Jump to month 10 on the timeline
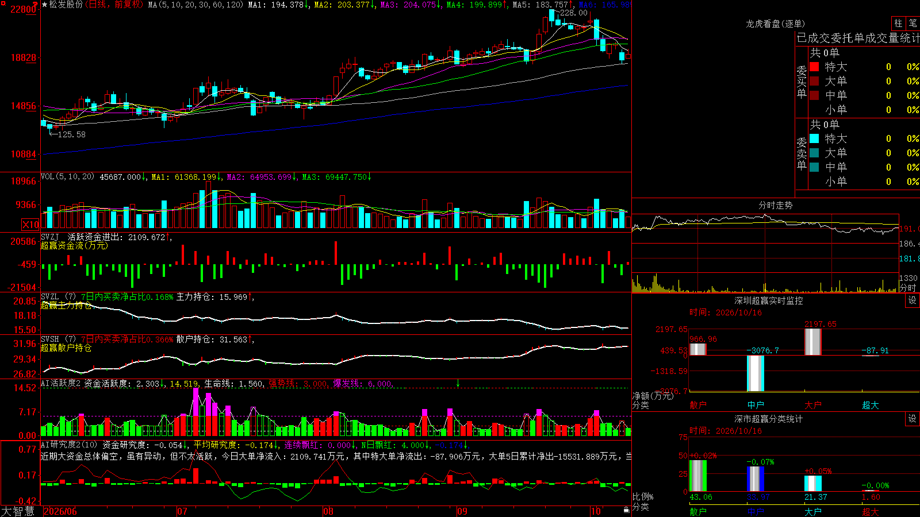The image size is (920, 517). (596, 511)
